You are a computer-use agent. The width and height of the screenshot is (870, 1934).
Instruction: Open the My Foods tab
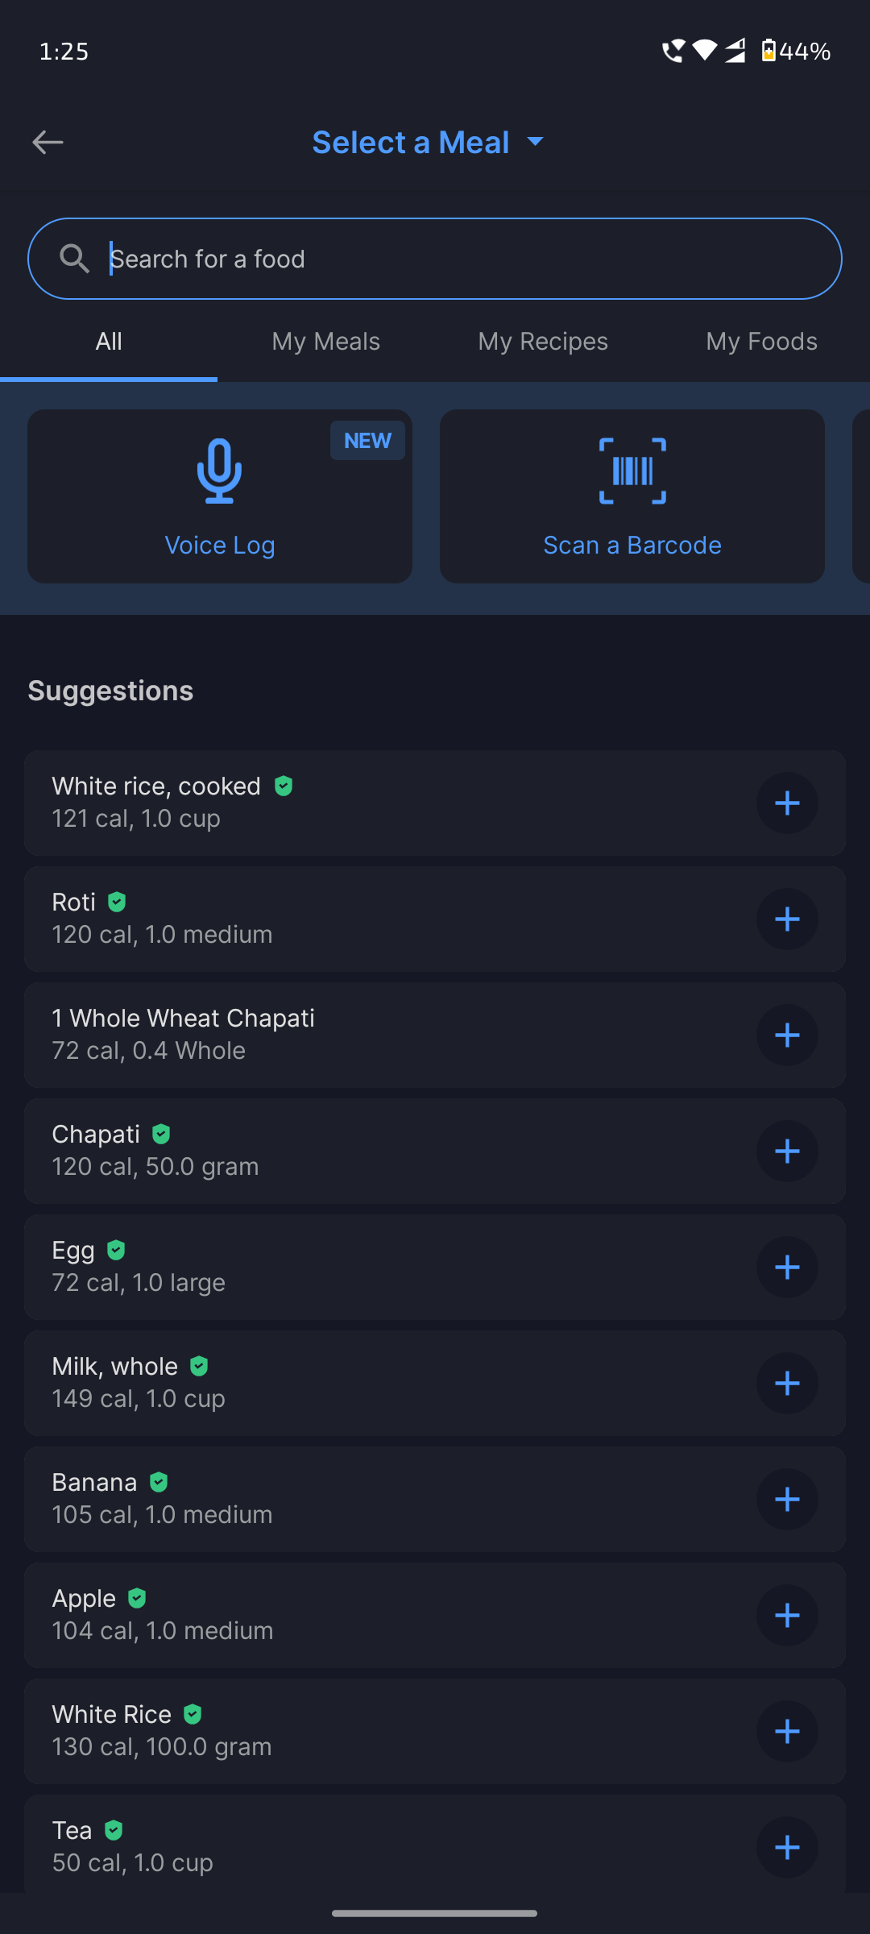(x=761, y=342)
